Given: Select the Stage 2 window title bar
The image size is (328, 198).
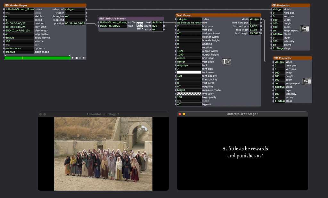Looking at the screenshot, I should point(103,114).
